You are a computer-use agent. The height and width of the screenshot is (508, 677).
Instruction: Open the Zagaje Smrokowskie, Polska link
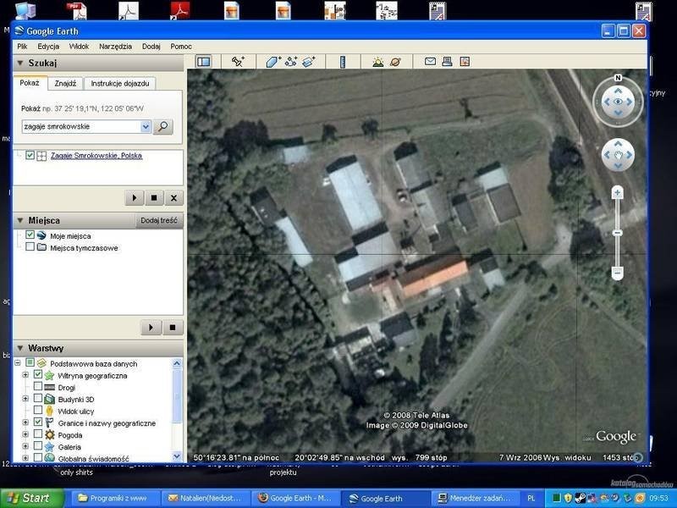[96, 156]
